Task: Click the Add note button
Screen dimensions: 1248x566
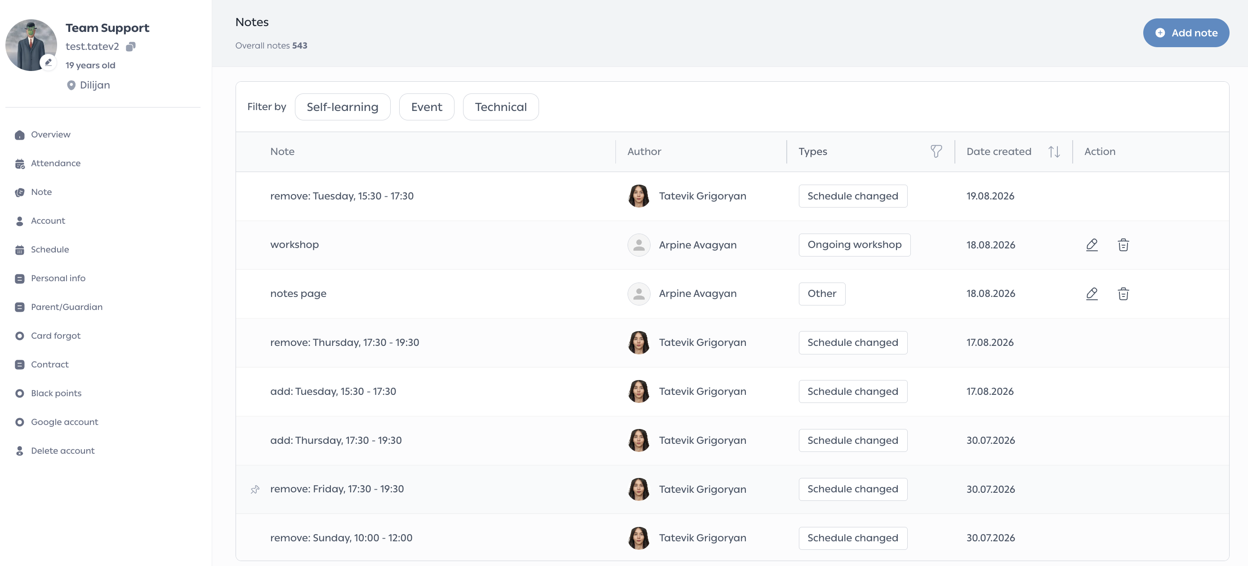Action: (1186, 33)
